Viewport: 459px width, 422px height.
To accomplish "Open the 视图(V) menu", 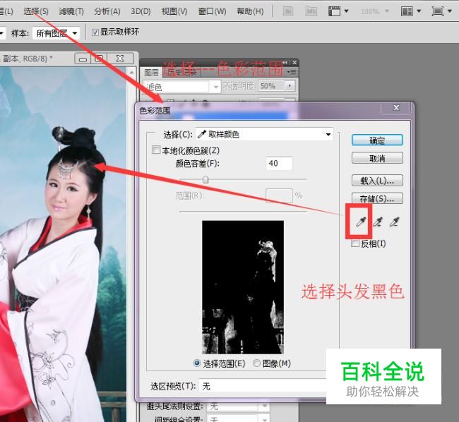I will [x=174, y=12].
